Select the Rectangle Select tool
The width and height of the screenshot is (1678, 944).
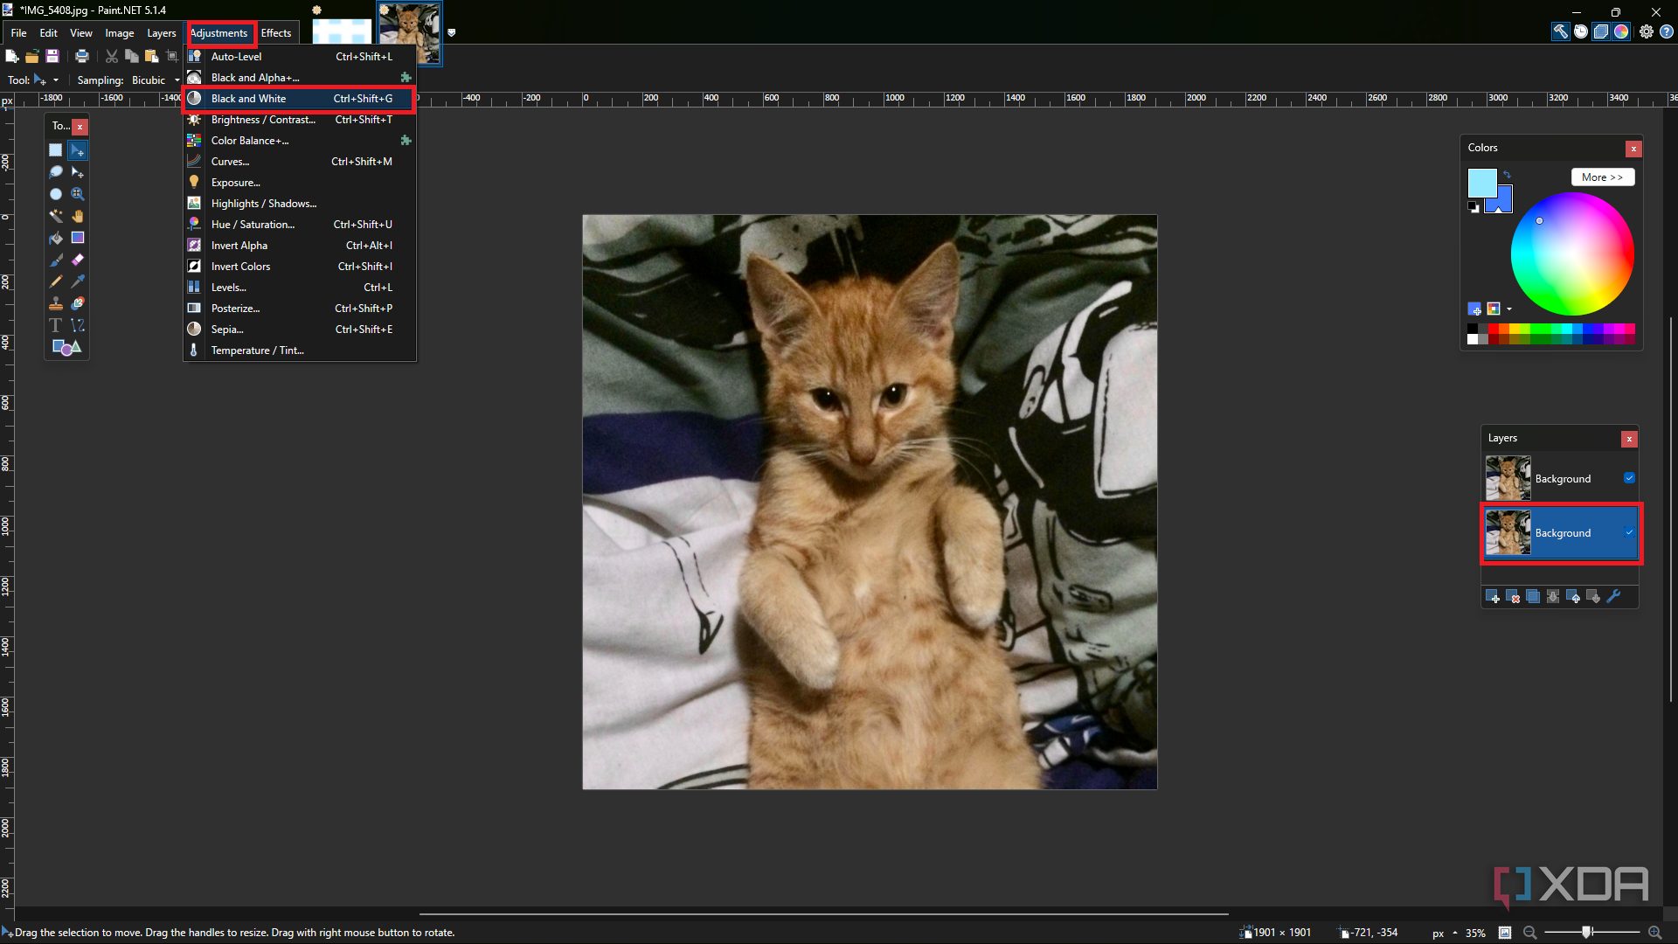point(56,150)
